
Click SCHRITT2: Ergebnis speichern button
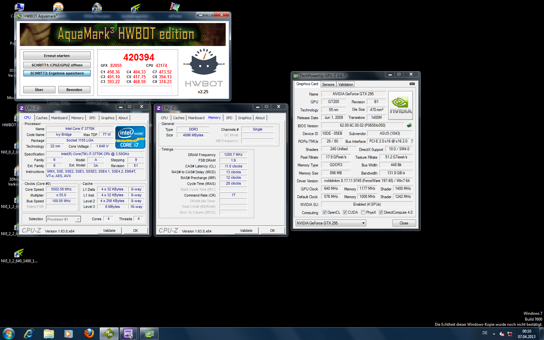coord(57,73)
